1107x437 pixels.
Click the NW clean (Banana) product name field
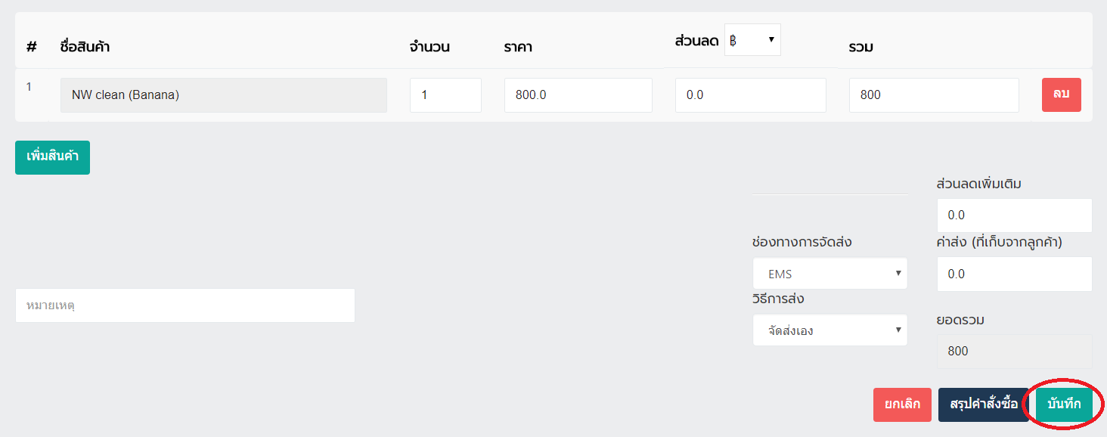pos(224,95)
